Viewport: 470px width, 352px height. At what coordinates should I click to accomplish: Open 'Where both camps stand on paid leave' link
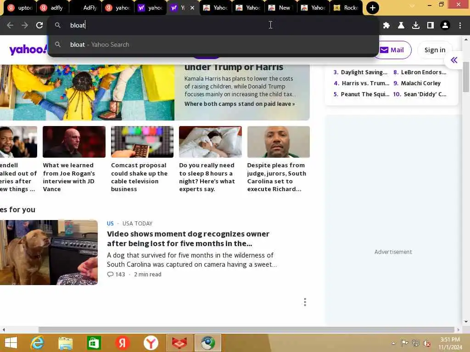pyautogui.click(x=240, y=104)
